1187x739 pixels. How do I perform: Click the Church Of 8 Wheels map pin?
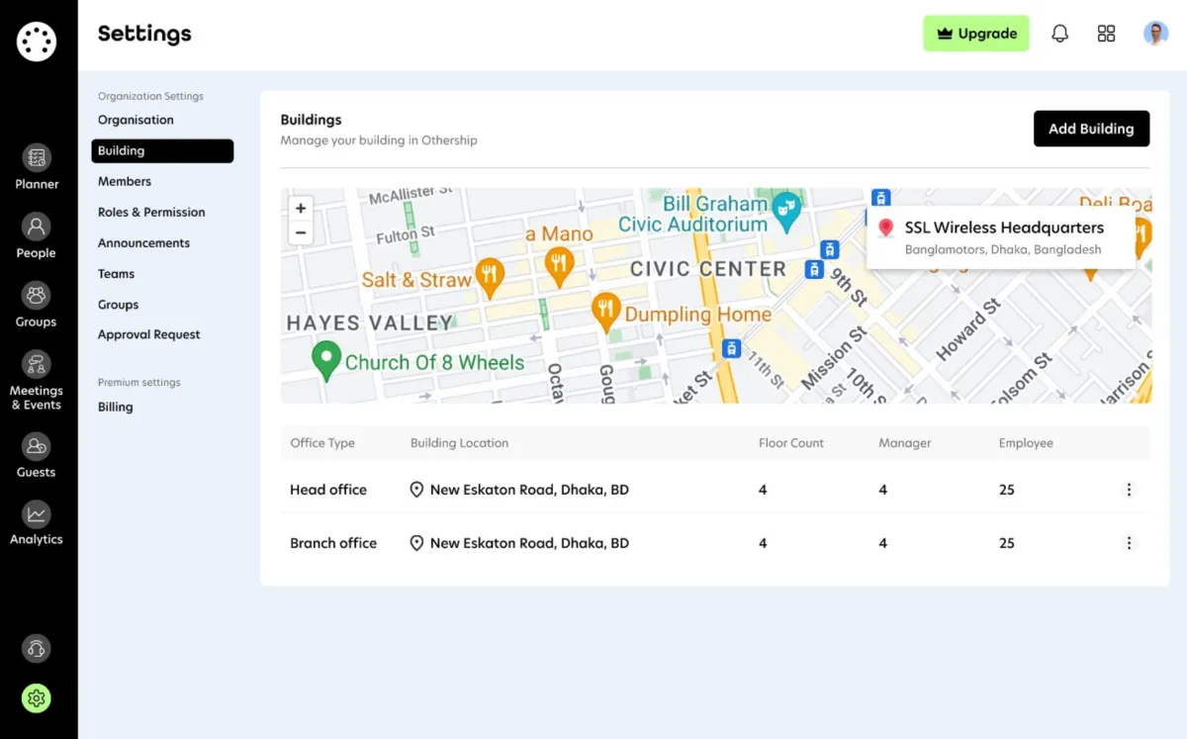[x=326, y=361]
